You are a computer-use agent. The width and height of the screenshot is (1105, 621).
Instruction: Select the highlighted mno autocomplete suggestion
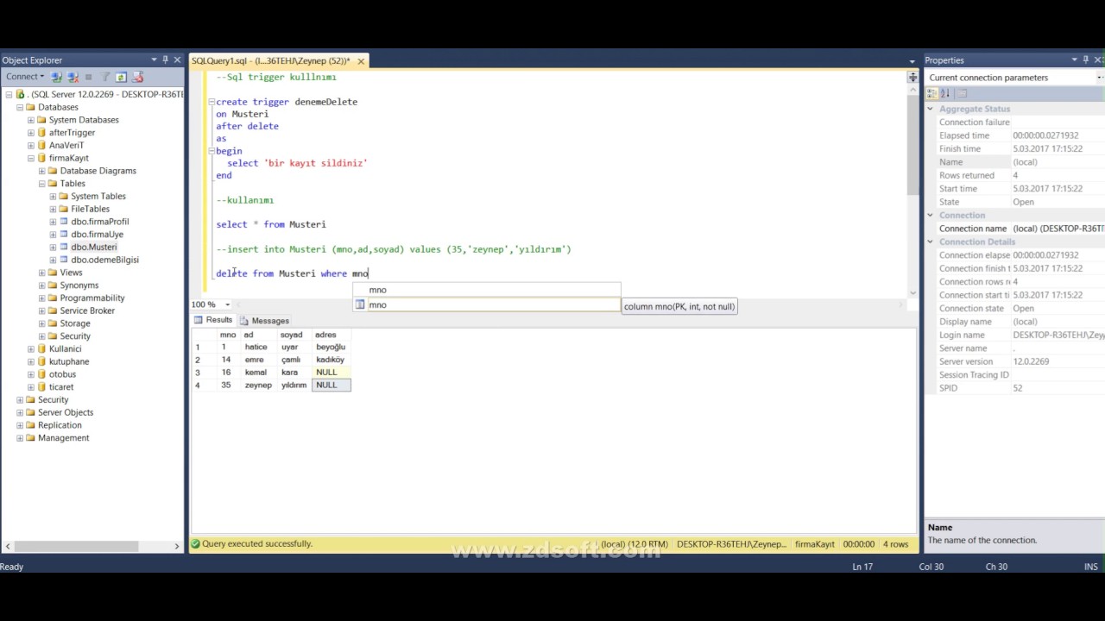click(486, 304)
